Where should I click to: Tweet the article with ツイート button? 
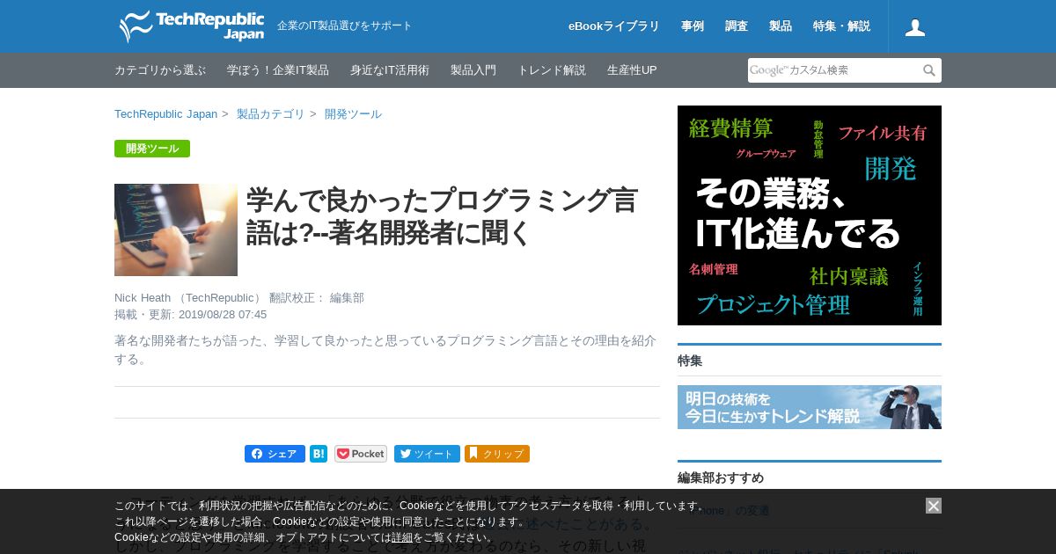(427, 454)
